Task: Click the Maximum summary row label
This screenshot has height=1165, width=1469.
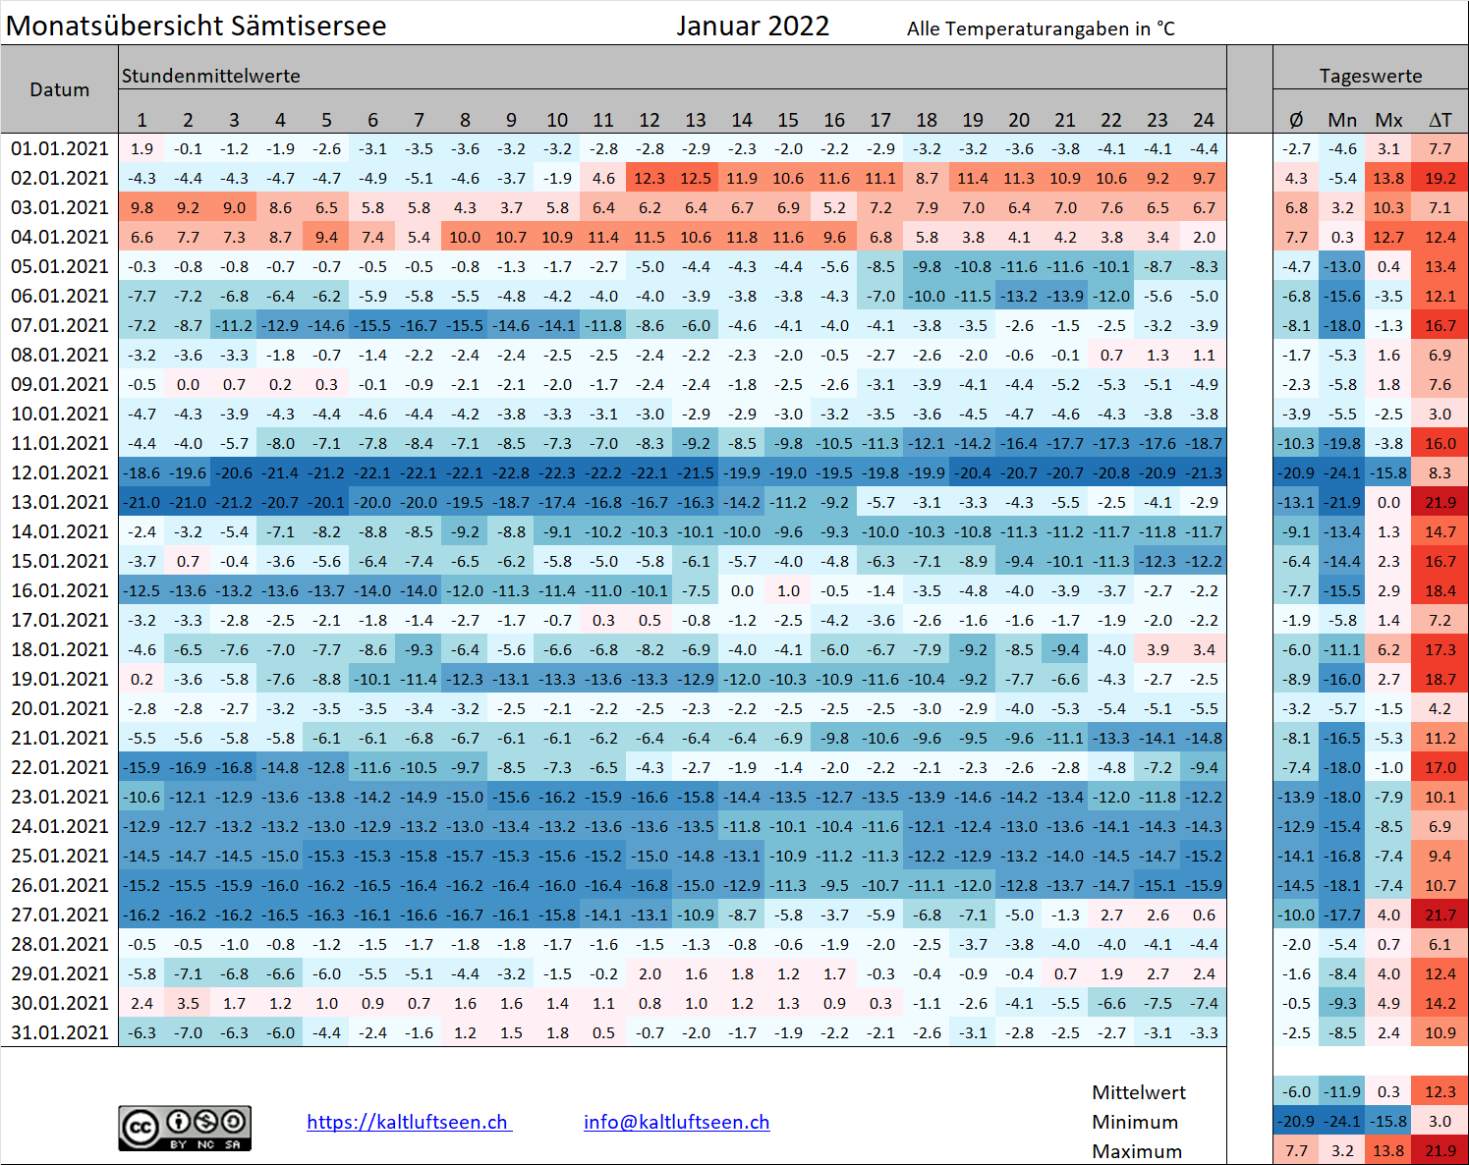Action: click(x=1137, y=1151)
